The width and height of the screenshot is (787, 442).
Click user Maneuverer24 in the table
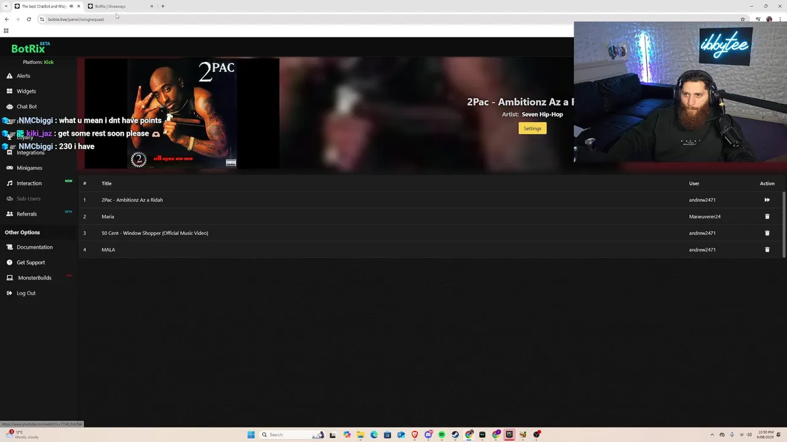point(705,216)
